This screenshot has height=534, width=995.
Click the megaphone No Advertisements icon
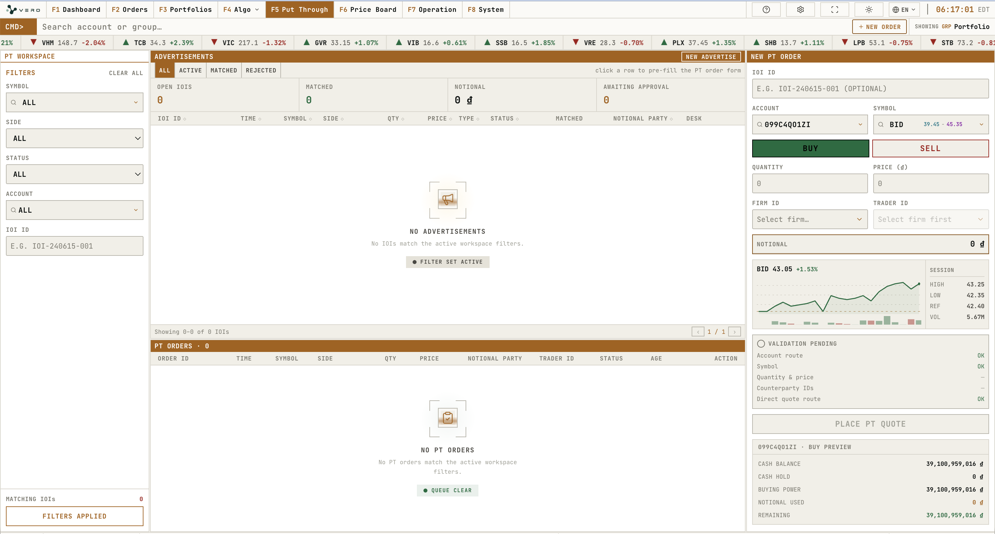pyautogui.click(x=448, y=200)
